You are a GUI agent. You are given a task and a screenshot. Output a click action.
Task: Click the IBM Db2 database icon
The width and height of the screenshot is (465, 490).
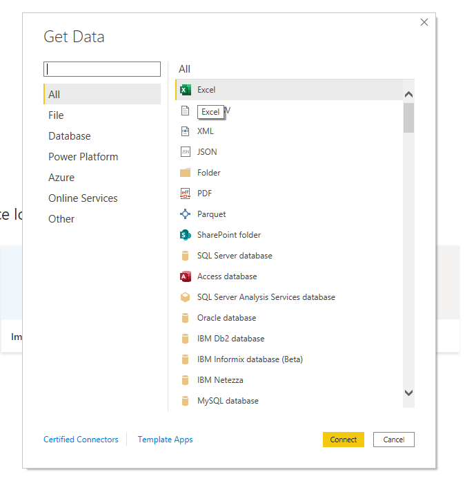(186, 339)
